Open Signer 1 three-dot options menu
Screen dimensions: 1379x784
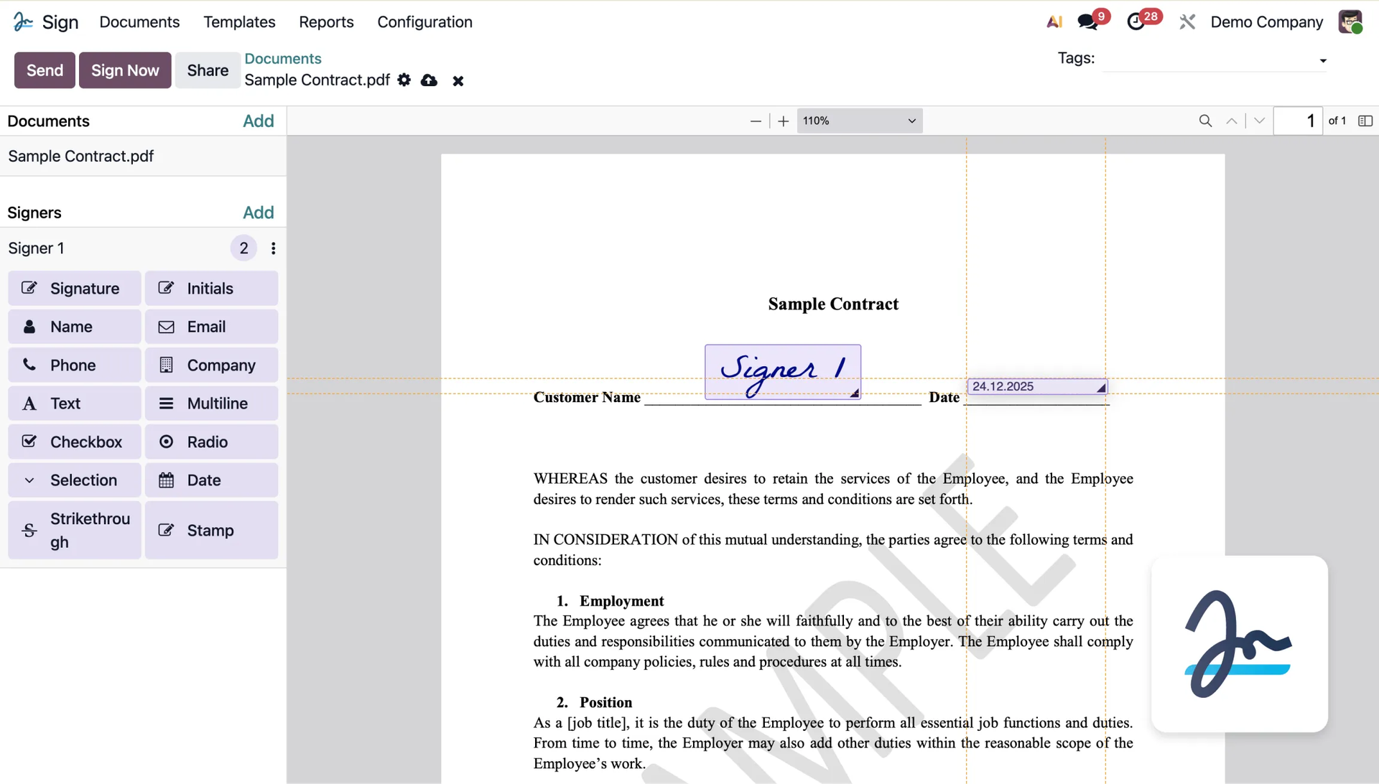(x=273, y=248)
